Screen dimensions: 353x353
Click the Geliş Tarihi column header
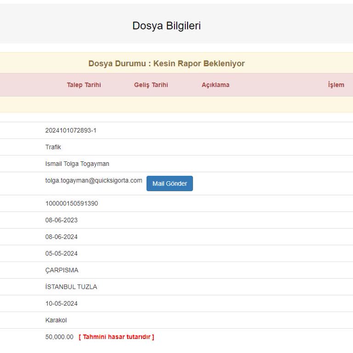tap(151, 85)
